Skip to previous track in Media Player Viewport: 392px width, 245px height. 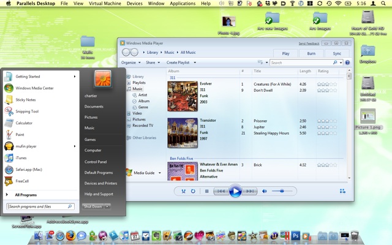click(x=221, y=191)
